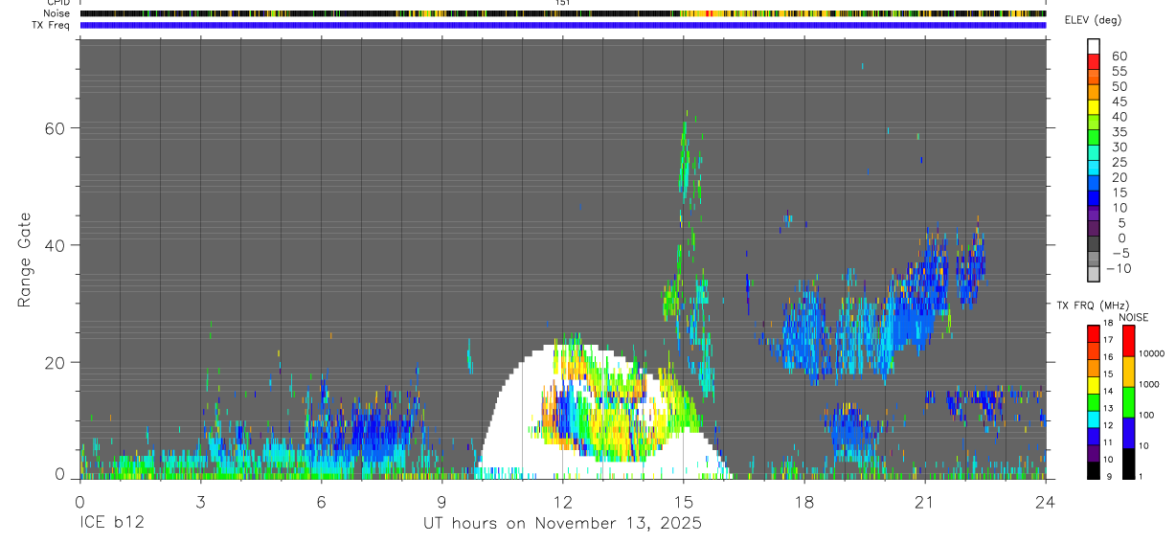Click the 1000 label on NOISE scale
The image size is (1176, 543).
click(1151, 385)
